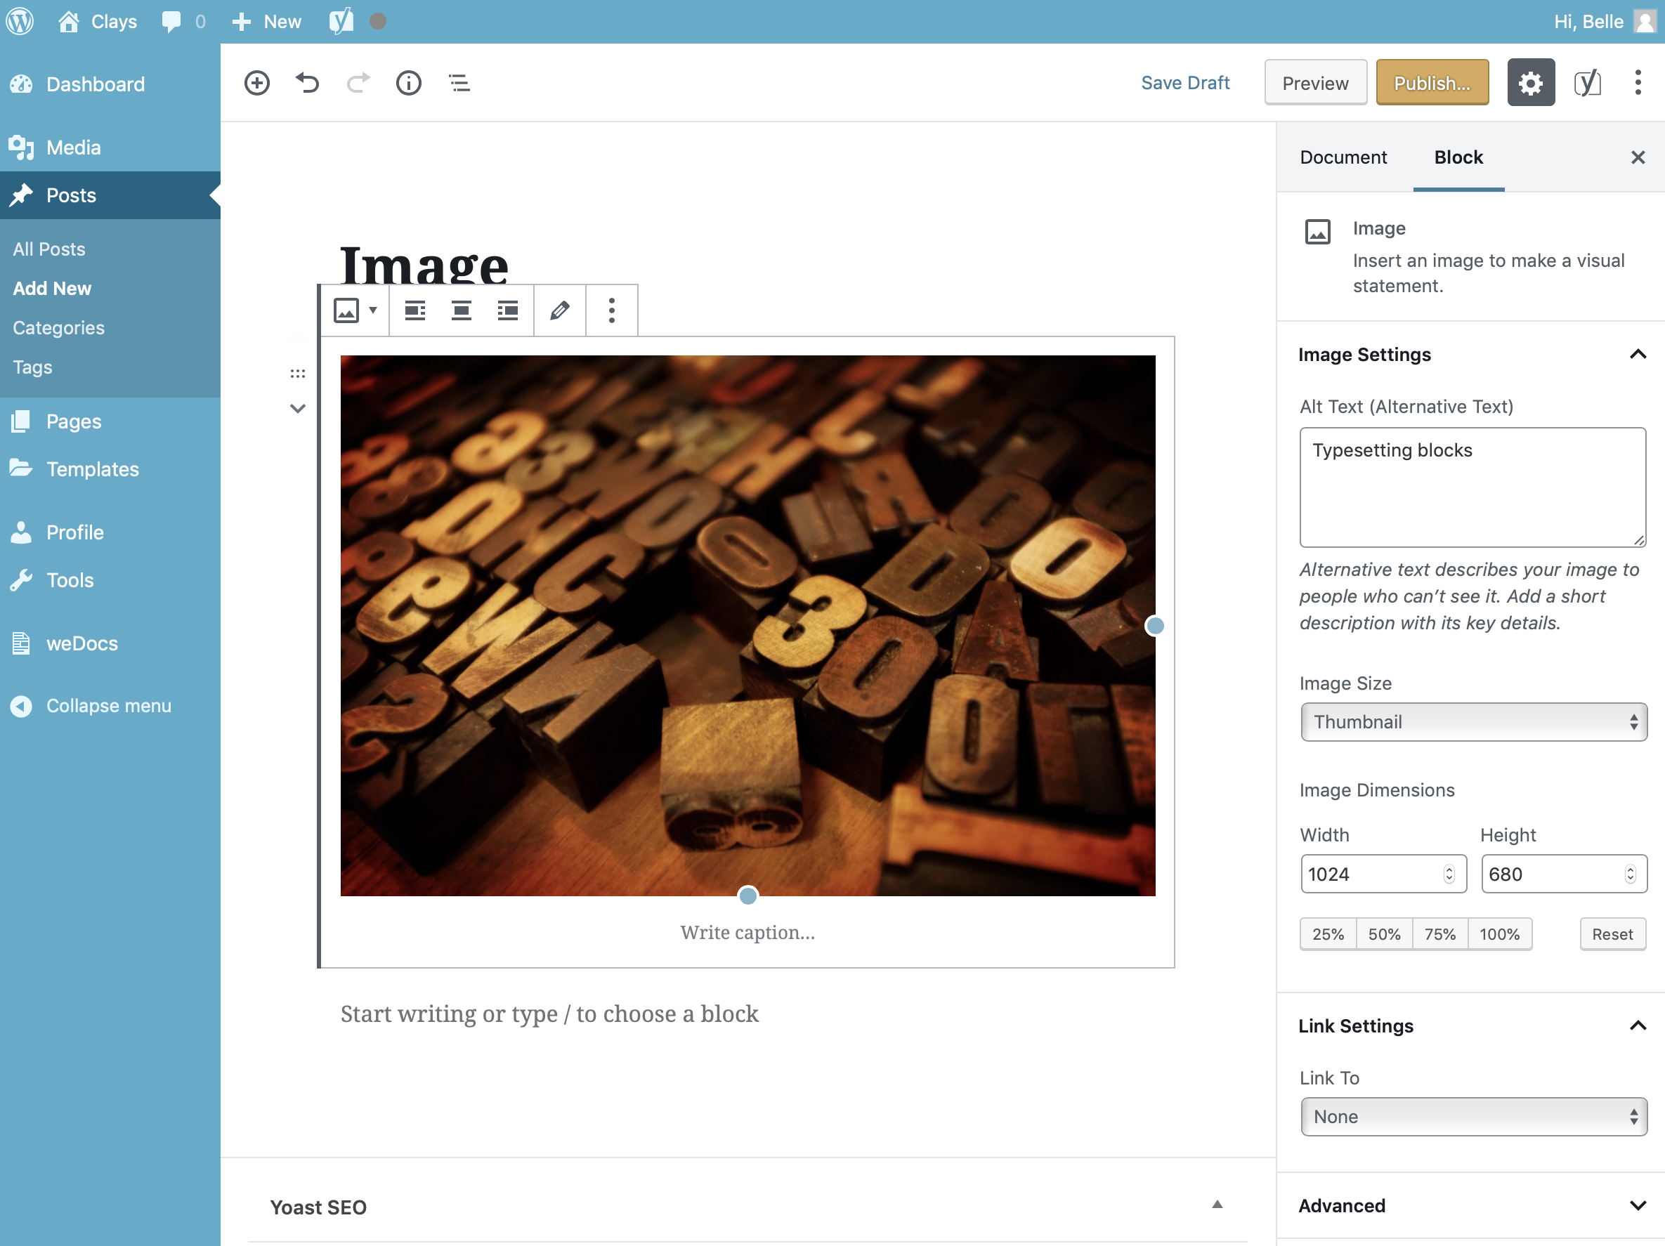Click the typesetting blocks image

tap(747, 625)
